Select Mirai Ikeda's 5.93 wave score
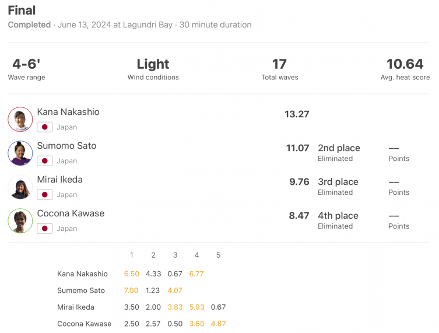 pyautogui.click(x=197, y=307)
